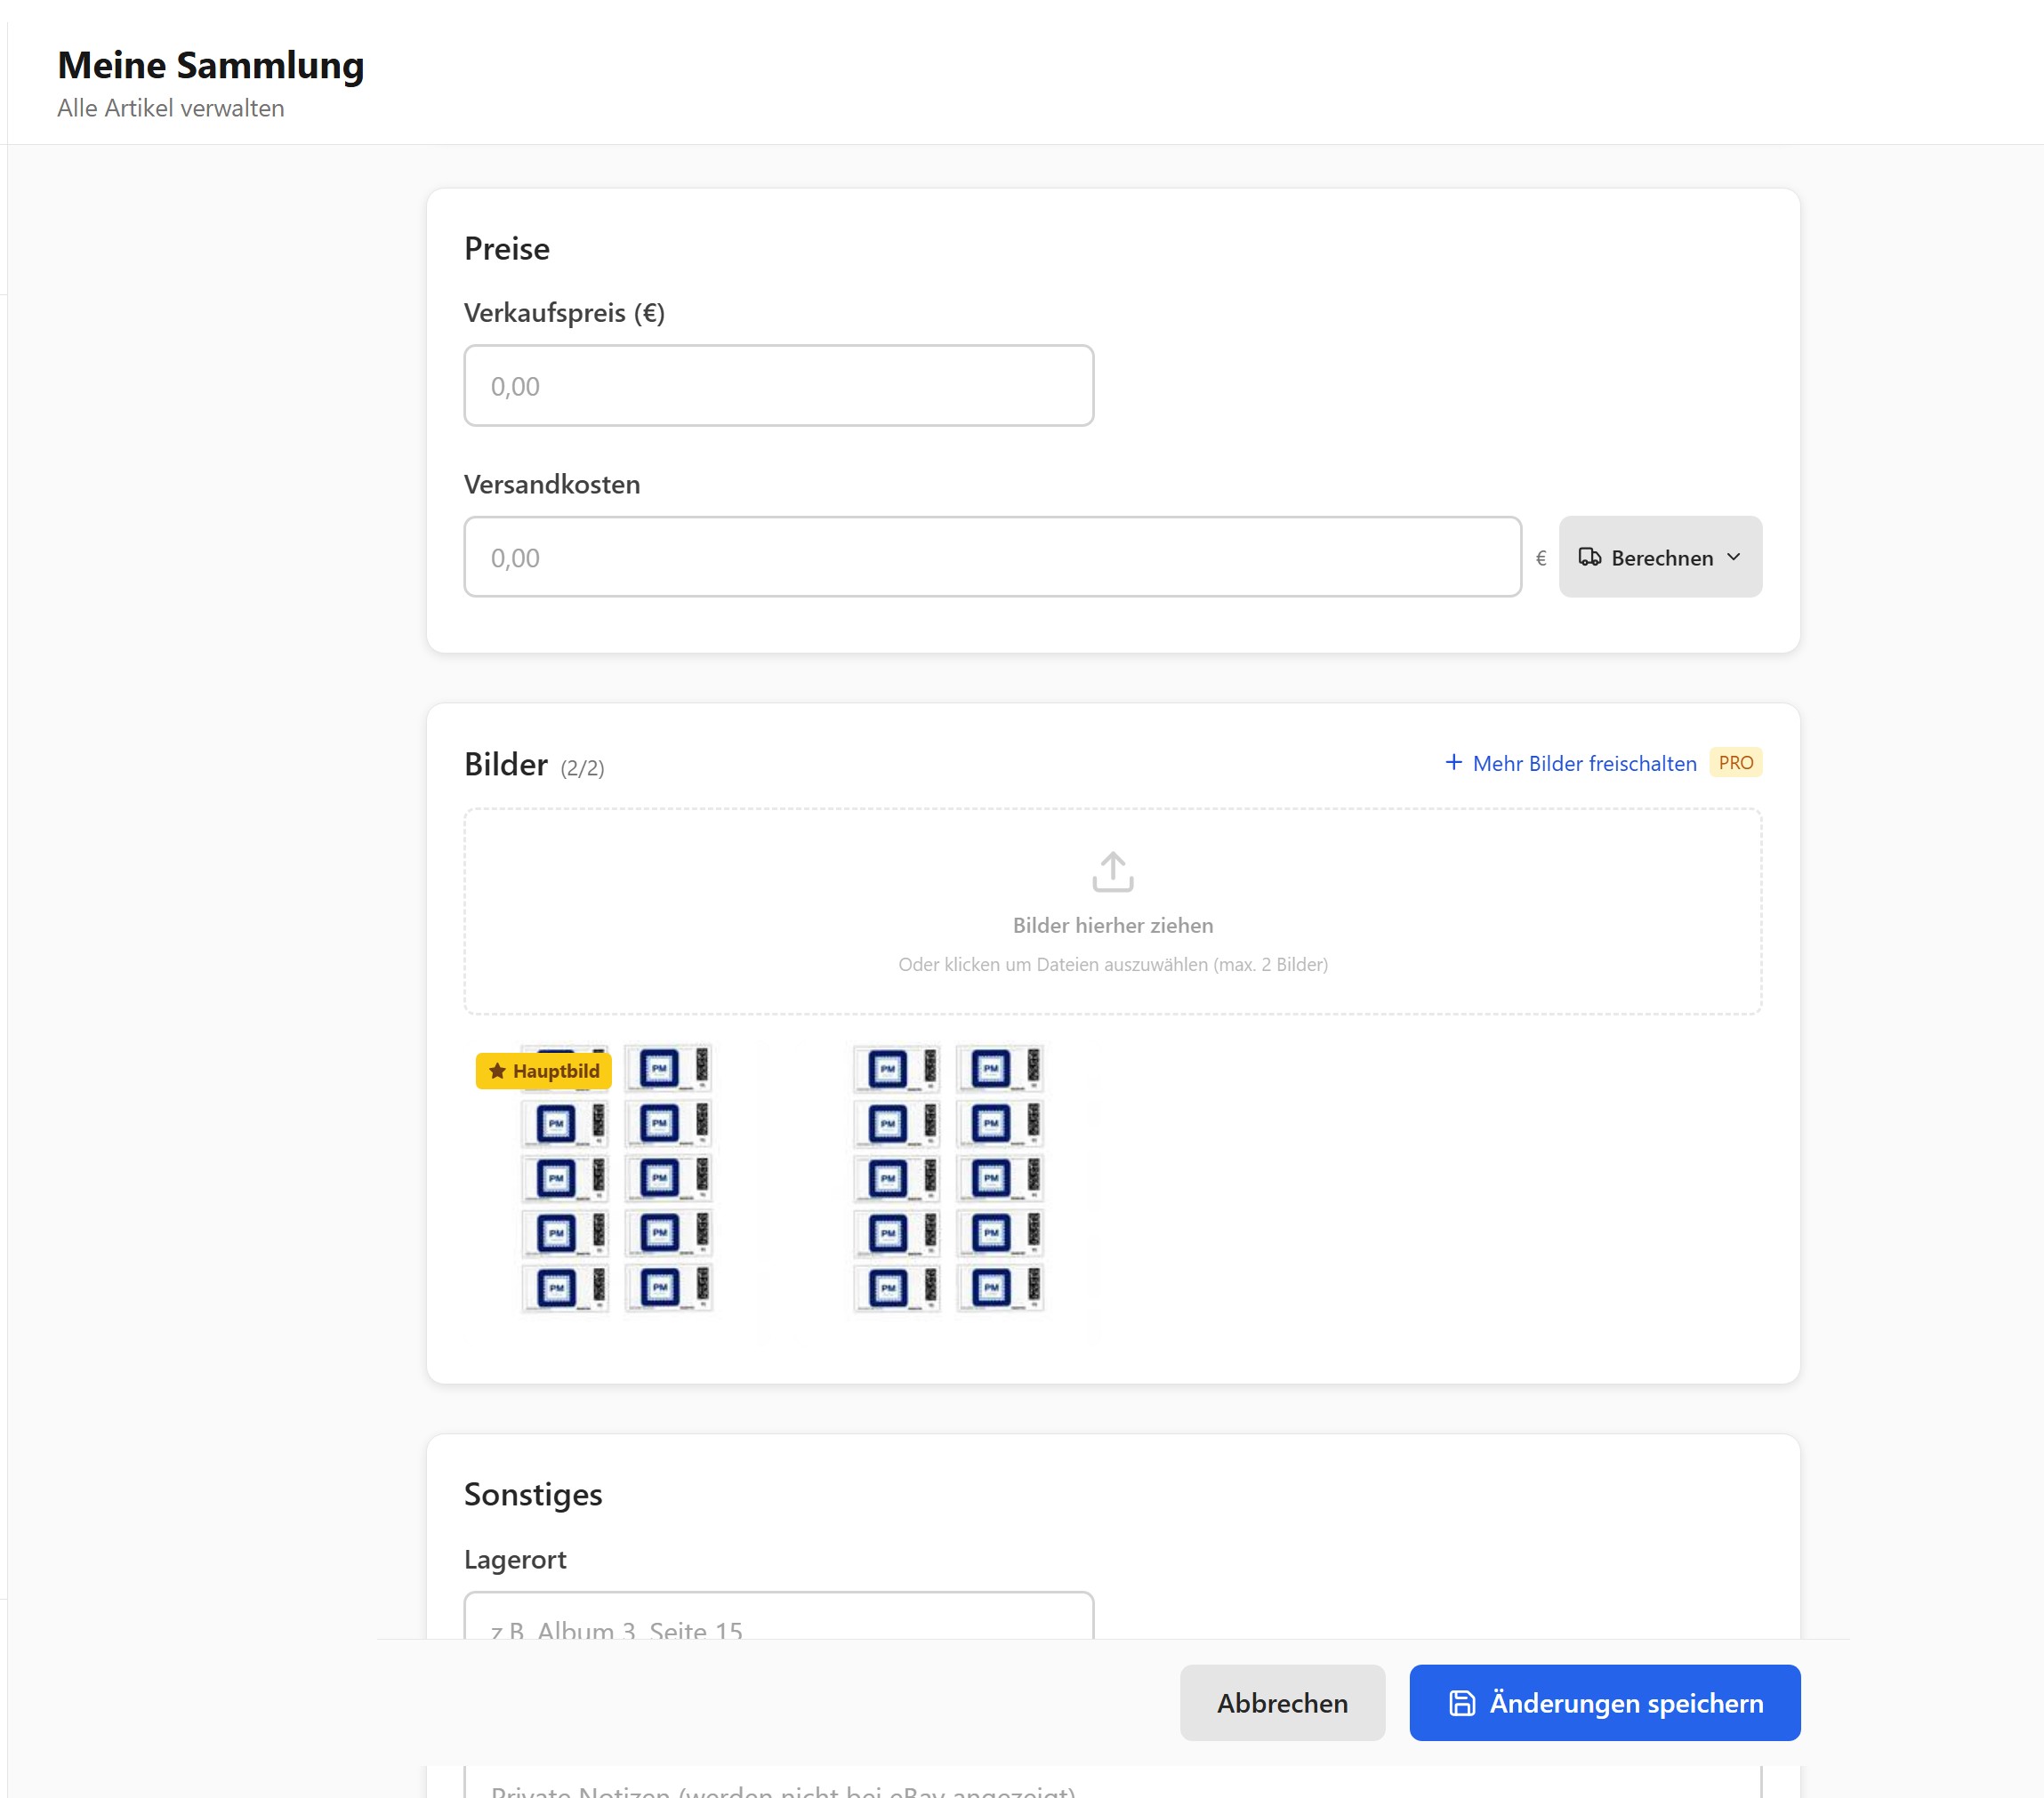This screenshot has height=1798, width=2044.
Task: Save via the Änderungen speichern label
Action: tap(1626, 1703)
